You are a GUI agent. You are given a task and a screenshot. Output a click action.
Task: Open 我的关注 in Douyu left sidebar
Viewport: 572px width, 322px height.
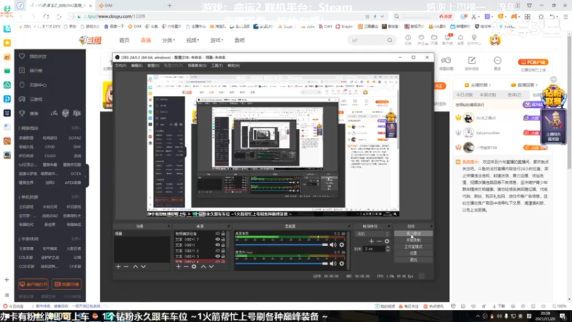pos(38,57)
